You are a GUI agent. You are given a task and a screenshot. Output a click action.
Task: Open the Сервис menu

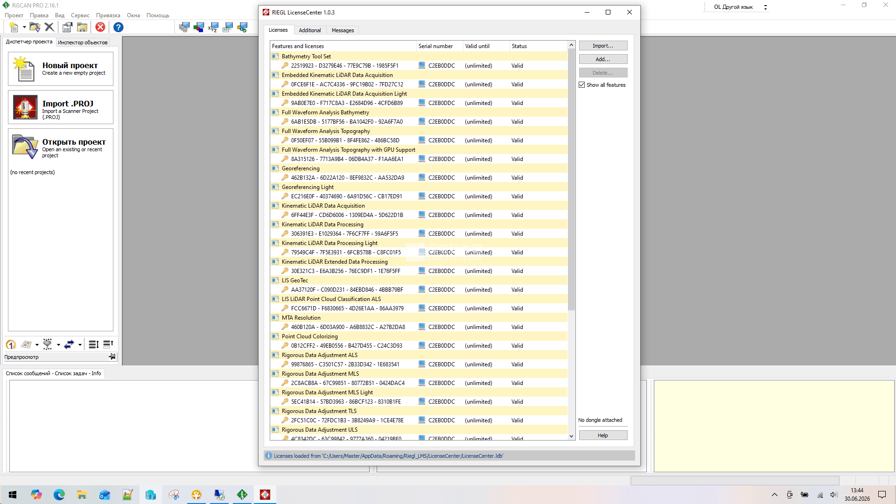80,15
